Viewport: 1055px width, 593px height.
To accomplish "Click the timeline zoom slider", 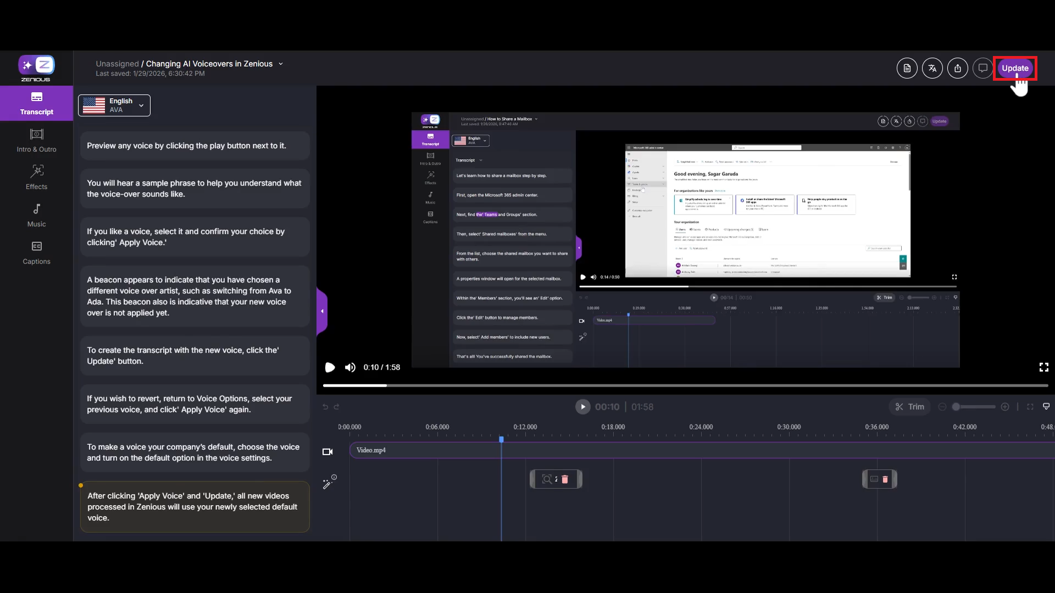I will coord(974,407).
